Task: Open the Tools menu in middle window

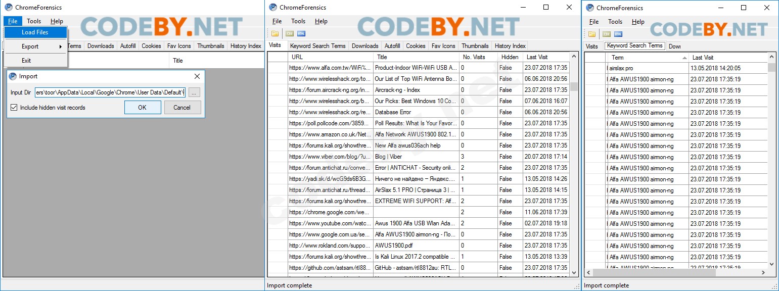Action: tap(298, 21)
